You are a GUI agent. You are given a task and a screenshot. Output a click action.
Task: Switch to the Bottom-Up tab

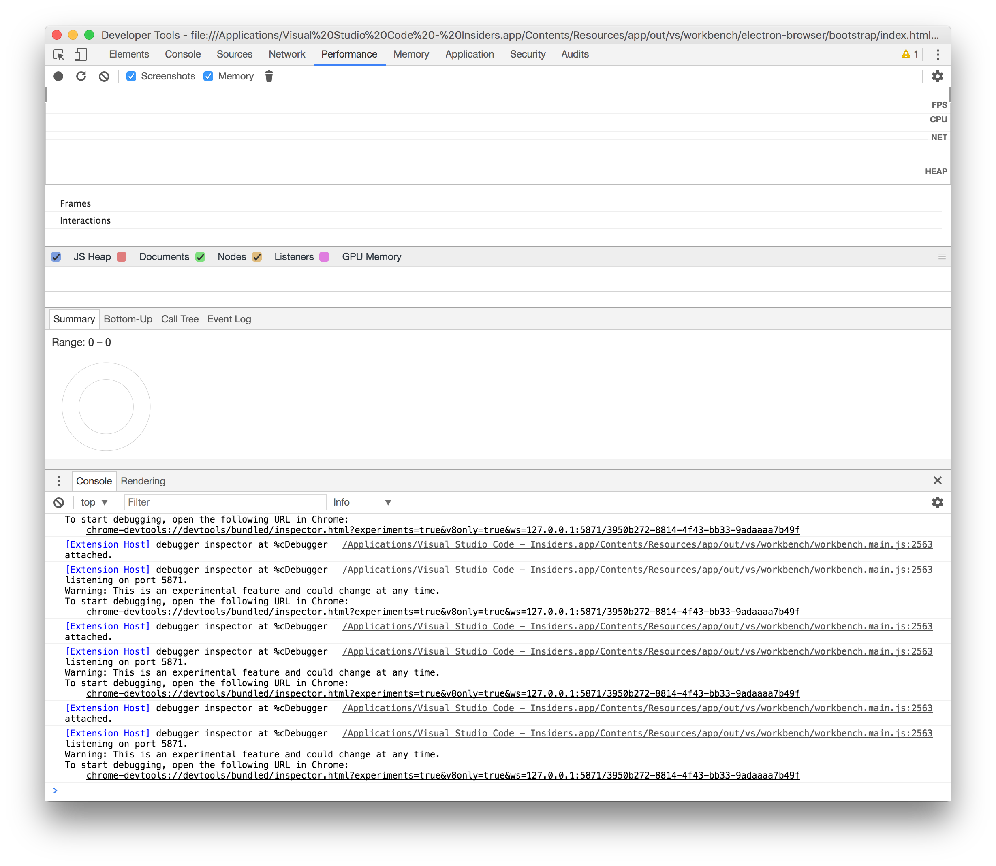click(128, 319)
